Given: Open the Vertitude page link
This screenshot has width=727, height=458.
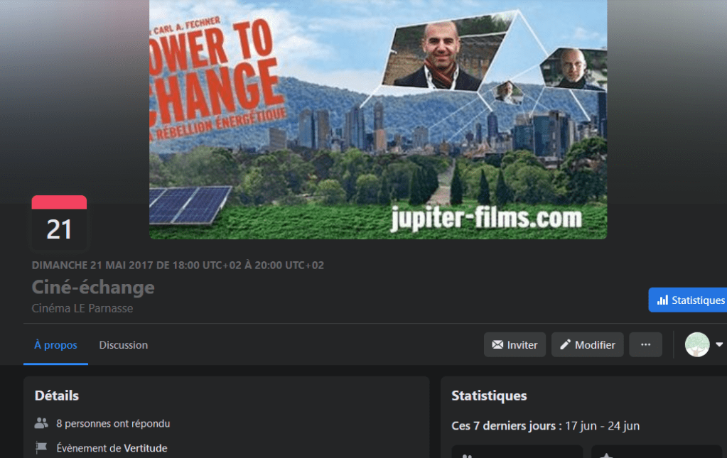Looking at the screenshot, I should point(146,448).
